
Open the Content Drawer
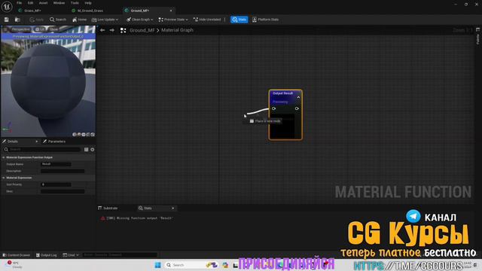pos(17,255)
